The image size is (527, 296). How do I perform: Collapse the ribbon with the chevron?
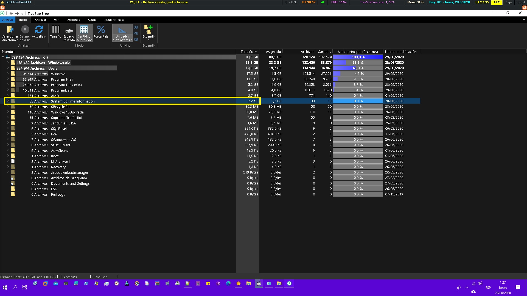coord(524,20)
